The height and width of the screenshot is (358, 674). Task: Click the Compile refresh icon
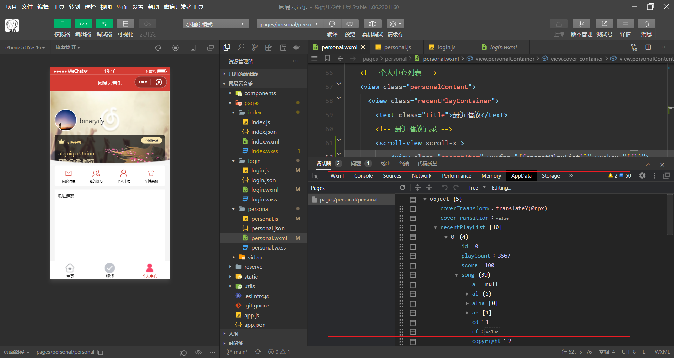(332, 24)
